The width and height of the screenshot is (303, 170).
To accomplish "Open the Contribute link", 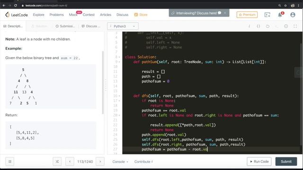I will coord(143,161).
